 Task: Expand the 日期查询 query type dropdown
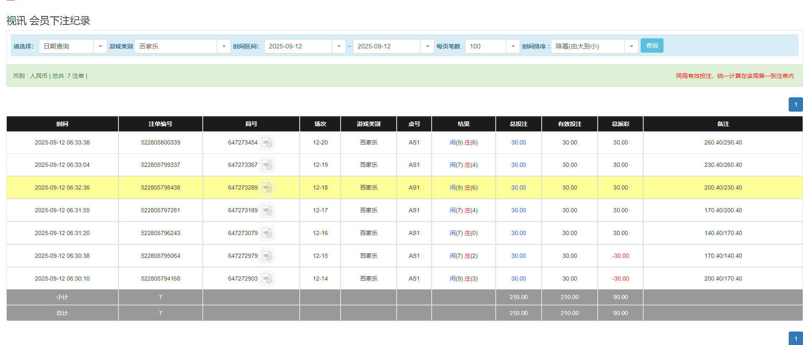100,46
